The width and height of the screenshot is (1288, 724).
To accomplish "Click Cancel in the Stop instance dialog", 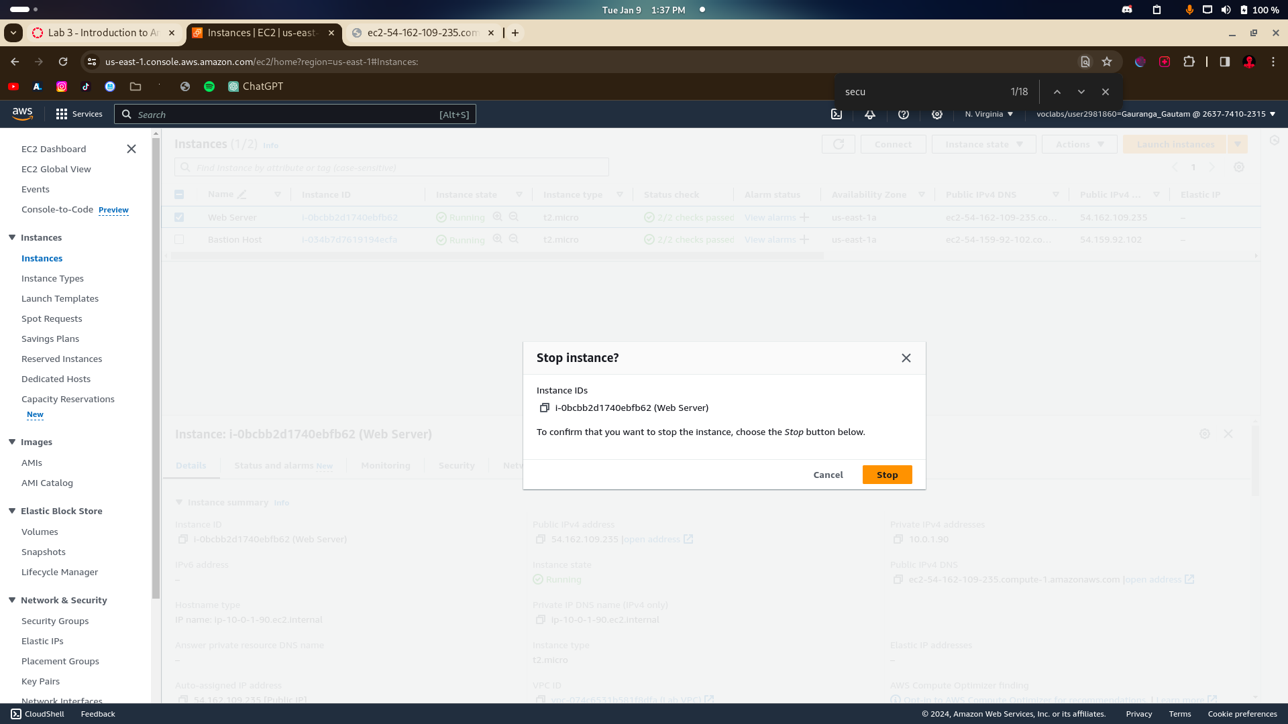I will coord(828,475).
